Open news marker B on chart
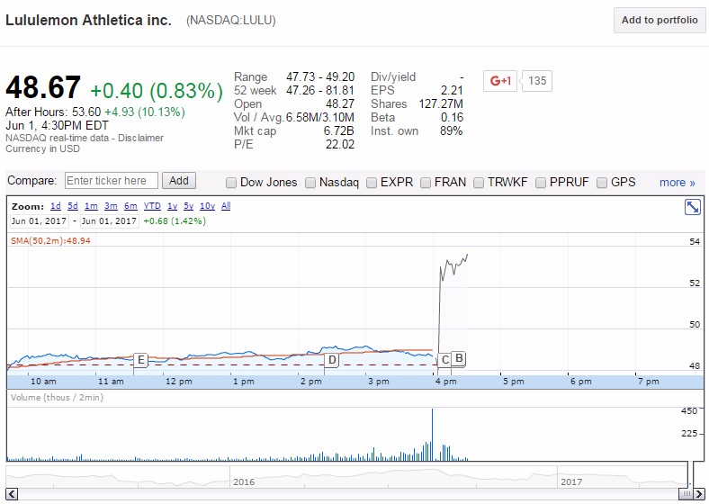The image size is (709, 504). 459,358
